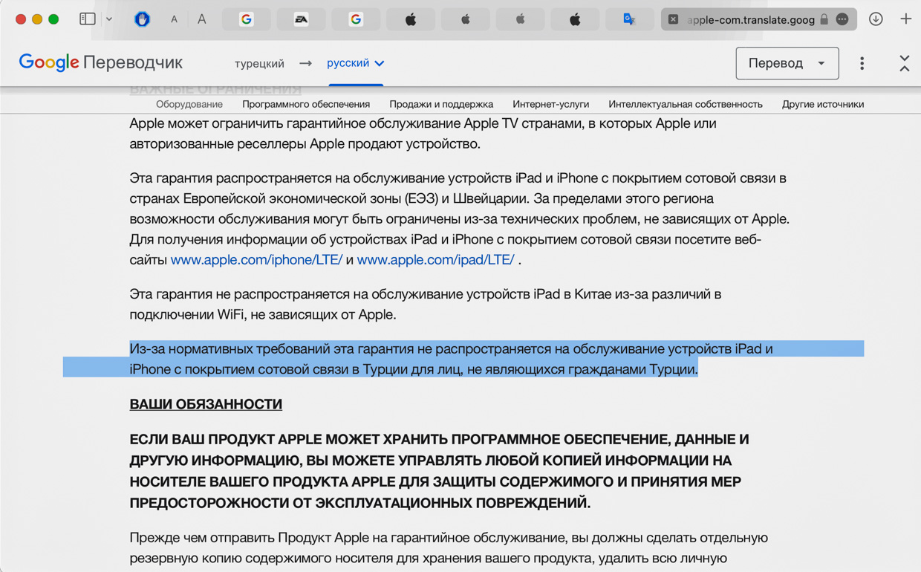
Task: Open a new tab with plus
Action: (x=905, y=19)
